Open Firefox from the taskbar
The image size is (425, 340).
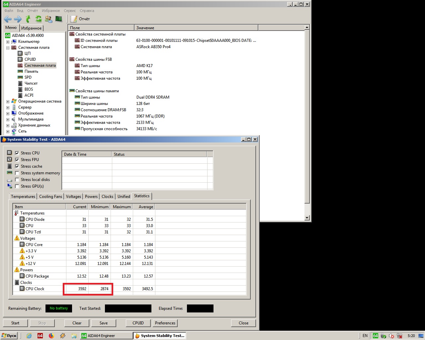point(51,336)
